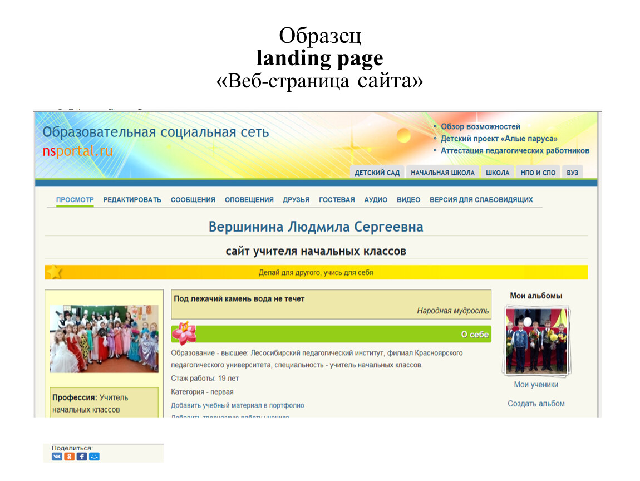Open the ПРОСМОТР profile tab
Screen dimensions: 640x481
point(75,200)
